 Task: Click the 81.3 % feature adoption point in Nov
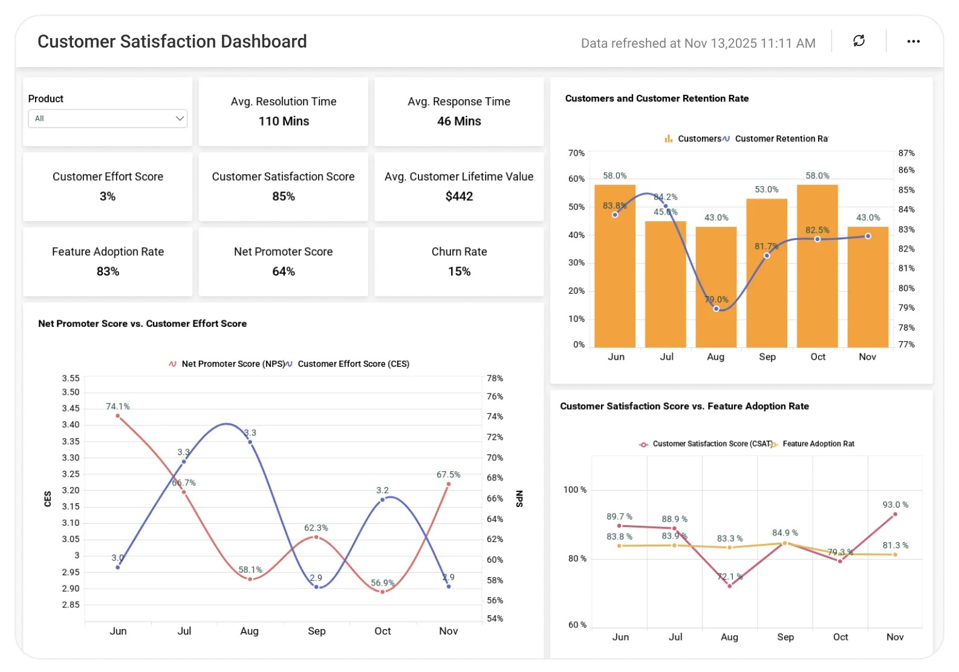coord(896,555)
